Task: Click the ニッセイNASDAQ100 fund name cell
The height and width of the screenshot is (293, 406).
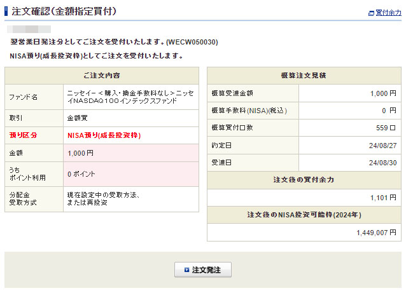Action: click(x=130, y=97)
